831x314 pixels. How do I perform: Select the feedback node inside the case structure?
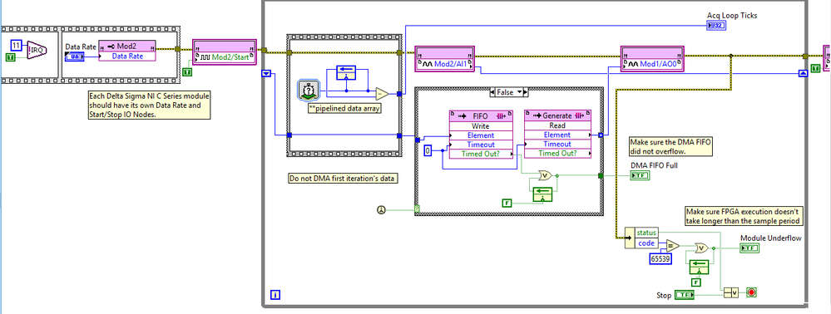coord(542,194)
